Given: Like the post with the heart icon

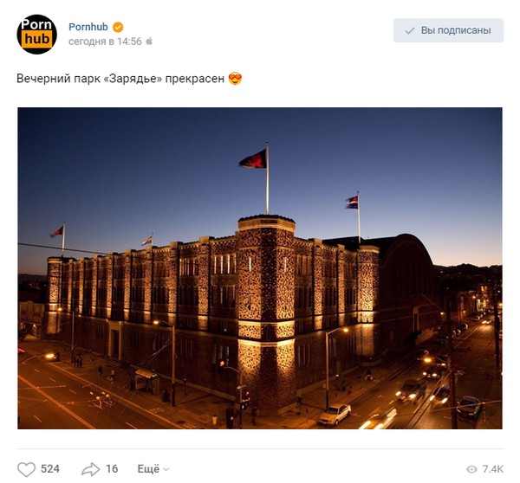Looking at the screenshot, I should pyautogui.click(x=26, y=469).
